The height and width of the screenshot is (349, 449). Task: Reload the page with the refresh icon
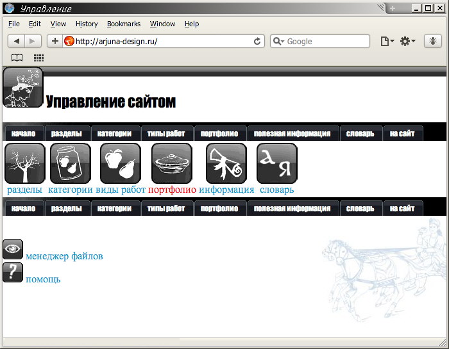tap(257, 42)
